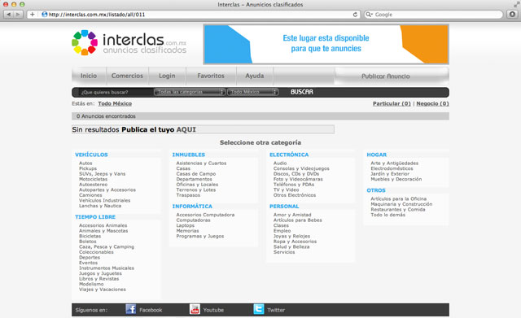Image resolution: width=521 pixels, height=318 pixels.
Task: Click '0 Anuncios encontrados' text
Action: click(x=106, y=116)
